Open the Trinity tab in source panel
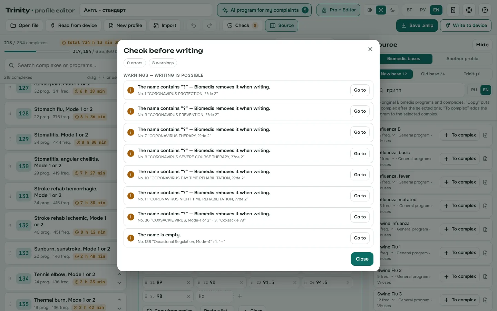Image resolution: width=497 pixels, height=311 pixels. pos(472,74)
